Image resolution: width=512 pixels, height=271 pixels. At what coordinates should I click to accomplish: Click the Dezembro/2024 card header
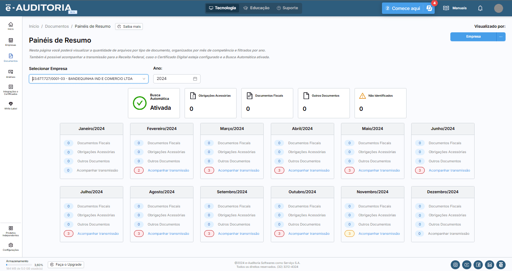(x=443, y=192)
